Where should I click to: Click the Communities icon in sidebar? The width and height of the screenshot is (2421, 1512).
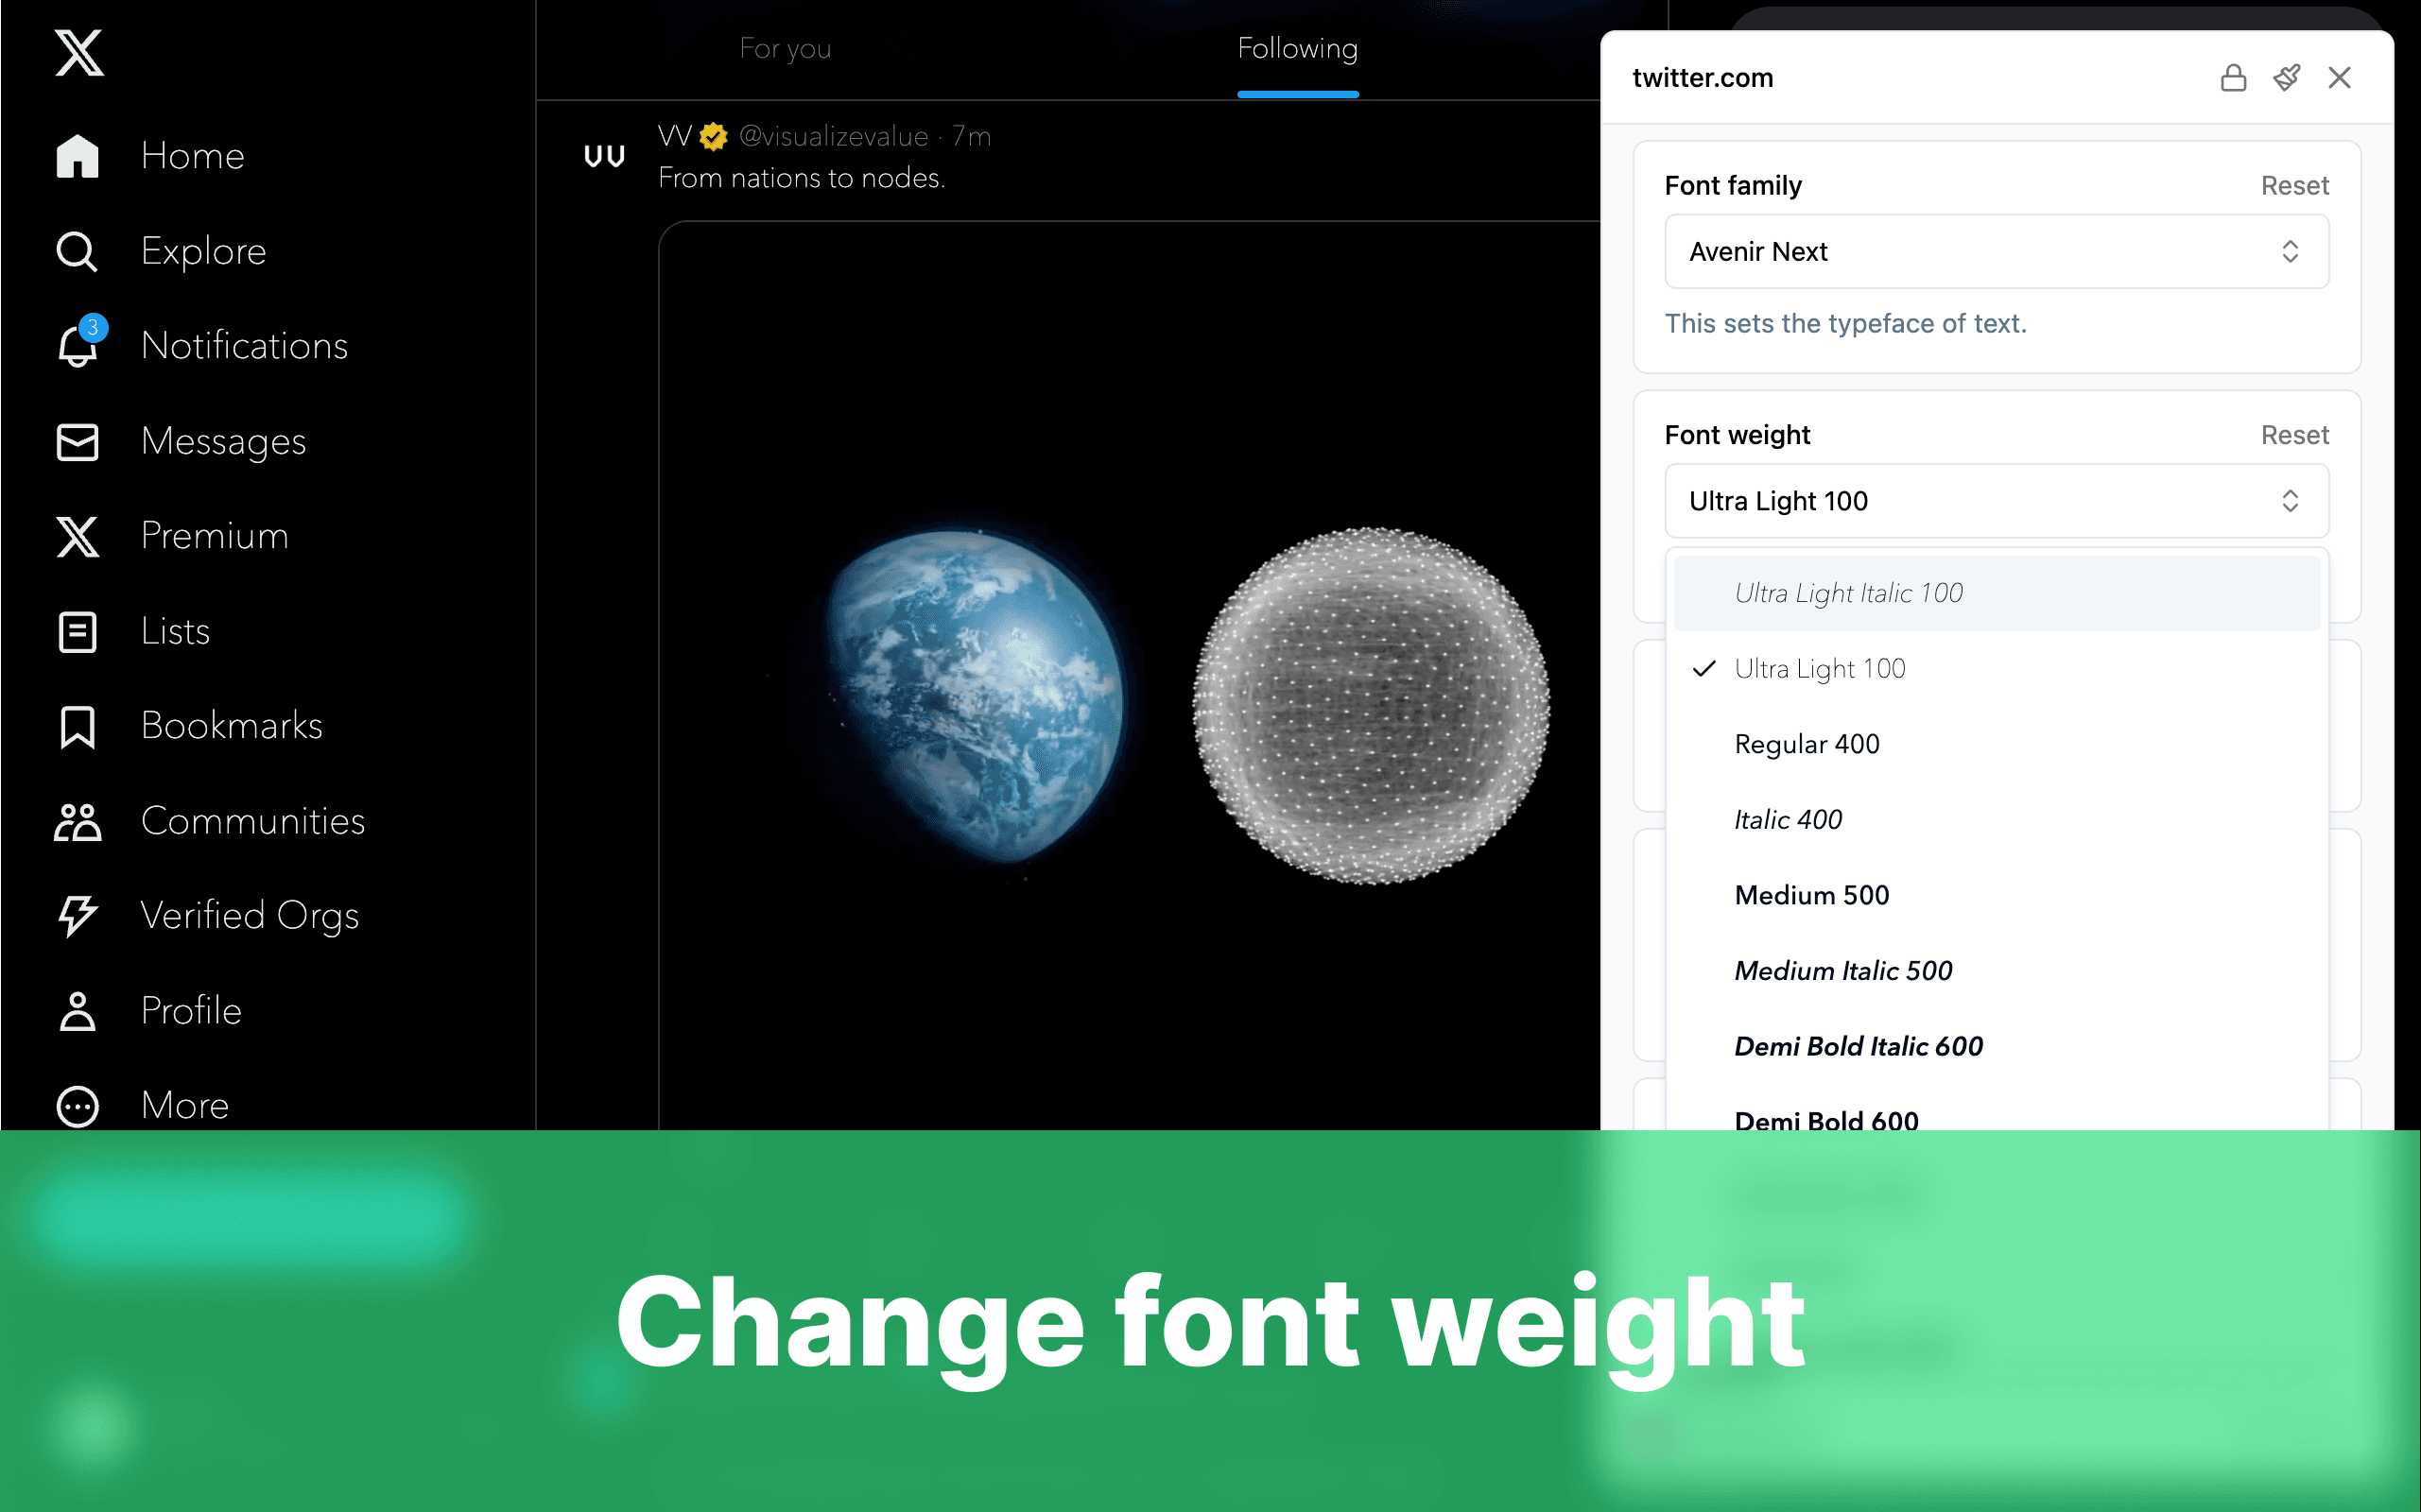[x=75, y=820]
